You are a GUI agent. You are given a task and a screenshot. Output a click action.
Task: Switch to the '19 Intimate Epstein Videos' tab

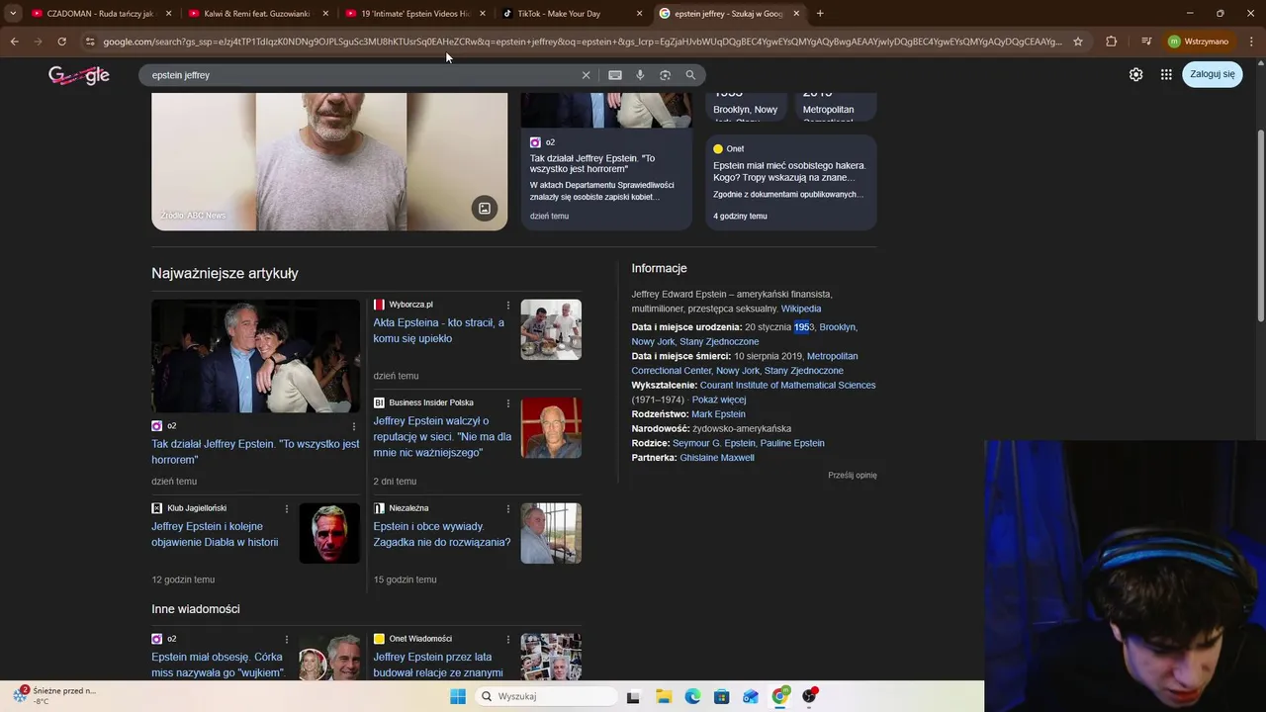point(415,14)
